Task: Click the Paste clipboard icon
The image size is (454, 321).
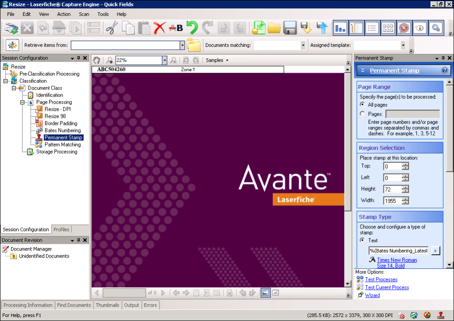Action: click(144, 28)
